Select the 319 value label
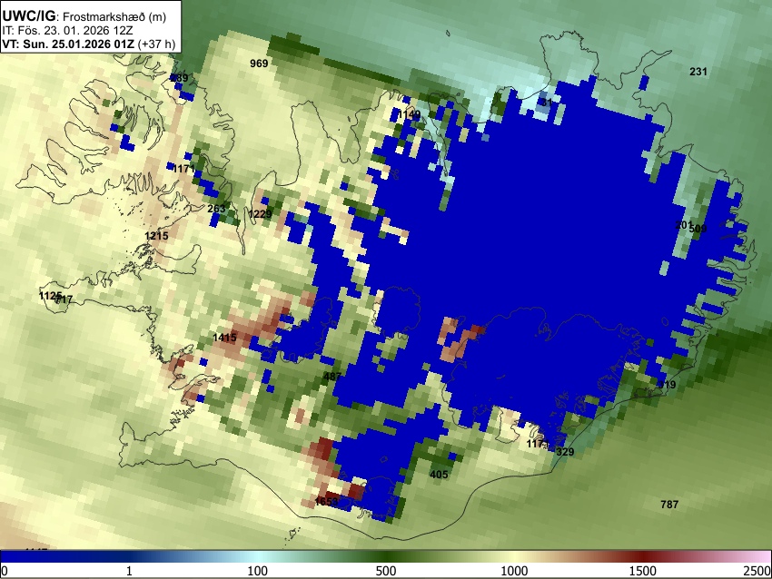The width and height of the screenshot is (772, 579). (x=667, y=385)
